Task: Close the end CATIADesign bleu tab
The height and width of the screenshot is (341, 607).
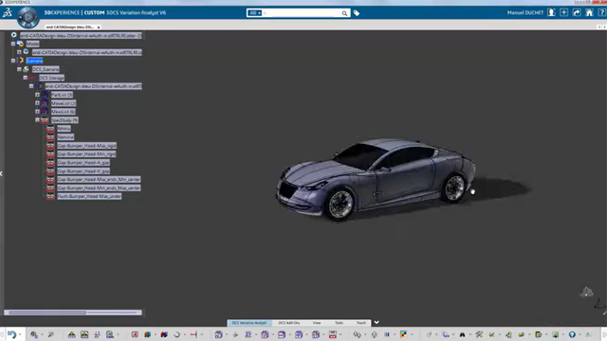Action: (99, 27)
